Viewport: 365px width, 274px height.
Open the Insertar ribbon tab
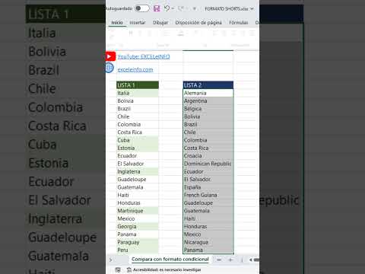click(138, 23)
